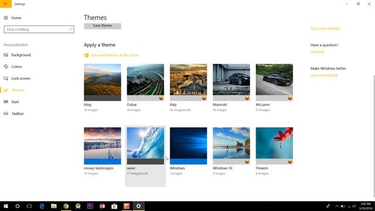Click the blue accent bar on snowy-landscapes theme
The width and height of the screenshot is (375, 211).
tap(103, 162)
